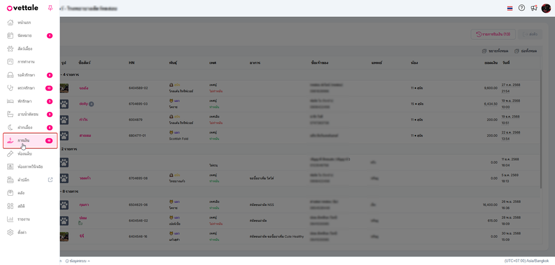
Task: Click the ห้อง room column header
Action: [414, 63]
